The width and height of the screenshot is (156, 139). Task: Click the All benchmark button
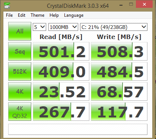pyautogui.click(x=20, y=31)
